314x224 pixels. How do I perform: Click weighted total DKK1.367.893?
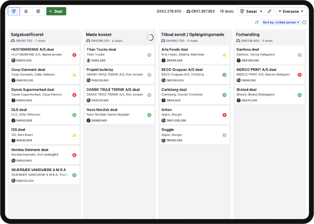(201, 11)
